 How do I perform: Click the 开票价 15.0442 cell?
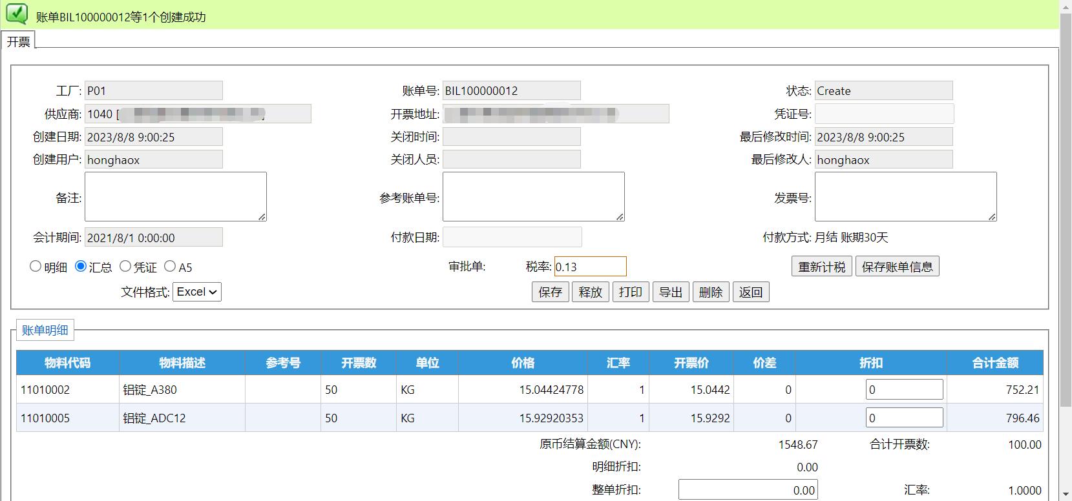(x=691, y=389)
